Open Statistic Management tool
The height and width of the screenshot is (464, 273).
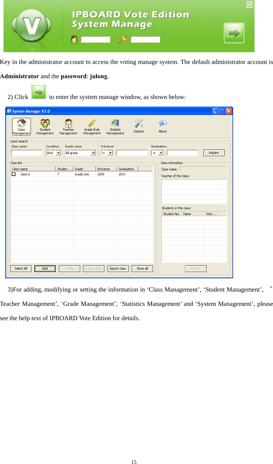115,127
